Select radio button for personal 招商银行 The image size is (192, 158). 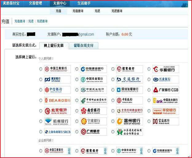[113, 69]
